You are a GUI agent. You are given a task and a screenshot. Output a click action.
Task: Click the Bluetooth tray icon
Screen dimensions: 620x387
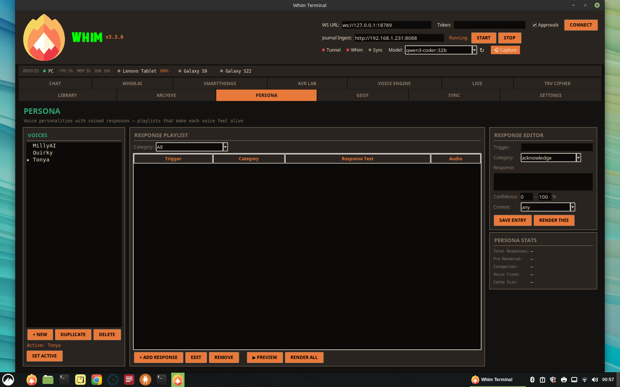pyautogui.click(x=532, y=380)
